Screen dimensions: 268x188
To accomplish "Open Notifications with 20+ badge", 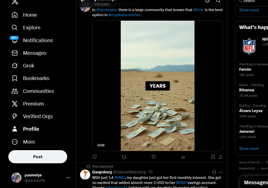I will 32,40.
